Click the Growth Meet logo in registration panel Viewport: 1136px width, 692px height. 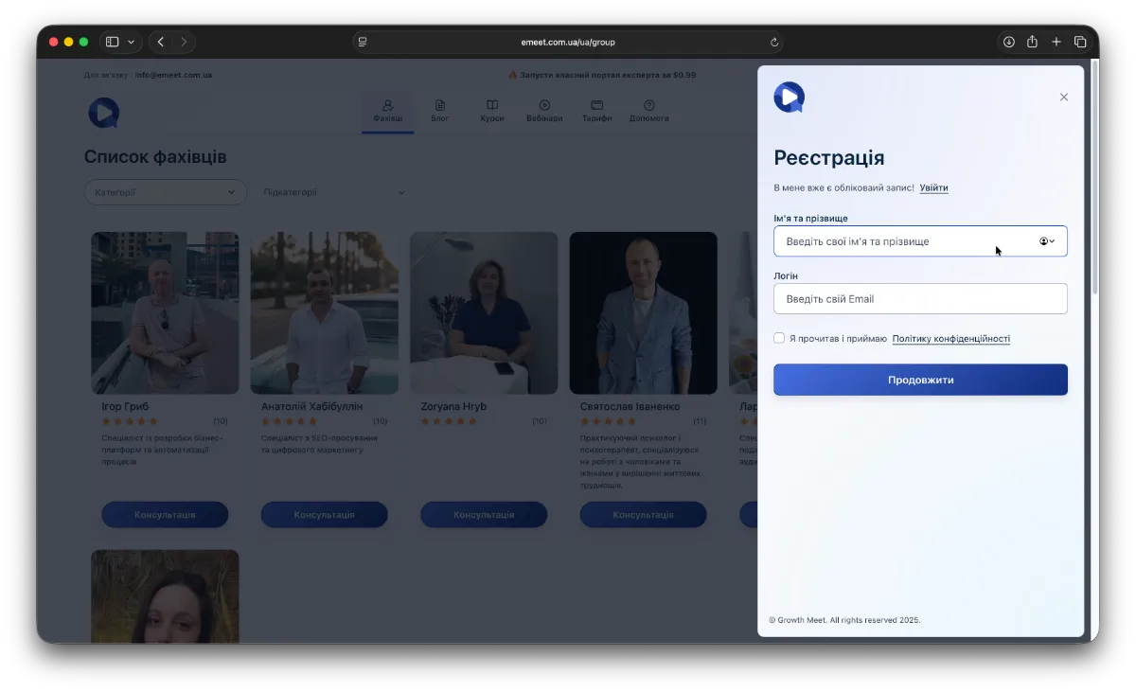click(x=789, y=97)
